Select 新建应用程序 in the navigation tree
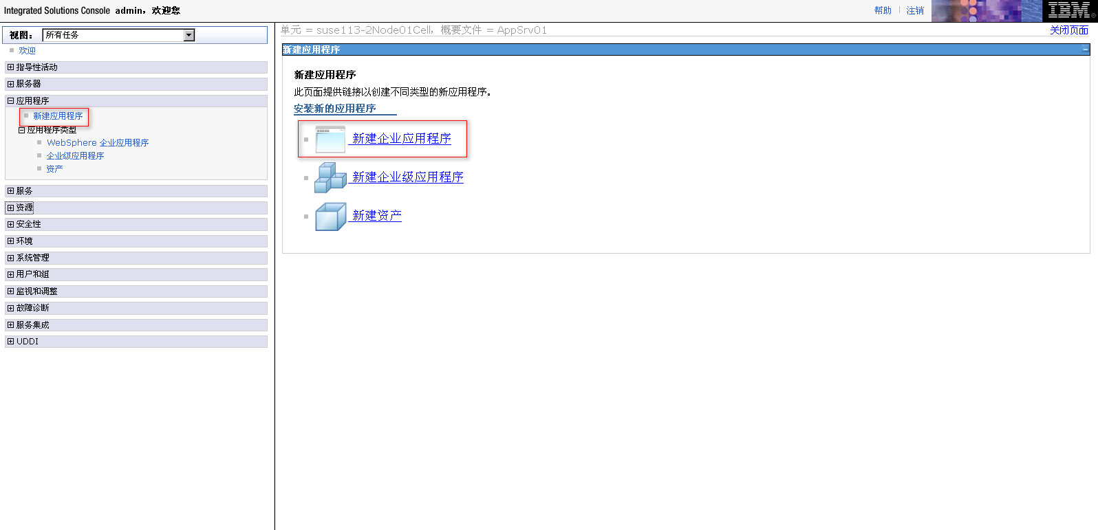This screenshot has width=1098, height=530. (x=58, y=116)
